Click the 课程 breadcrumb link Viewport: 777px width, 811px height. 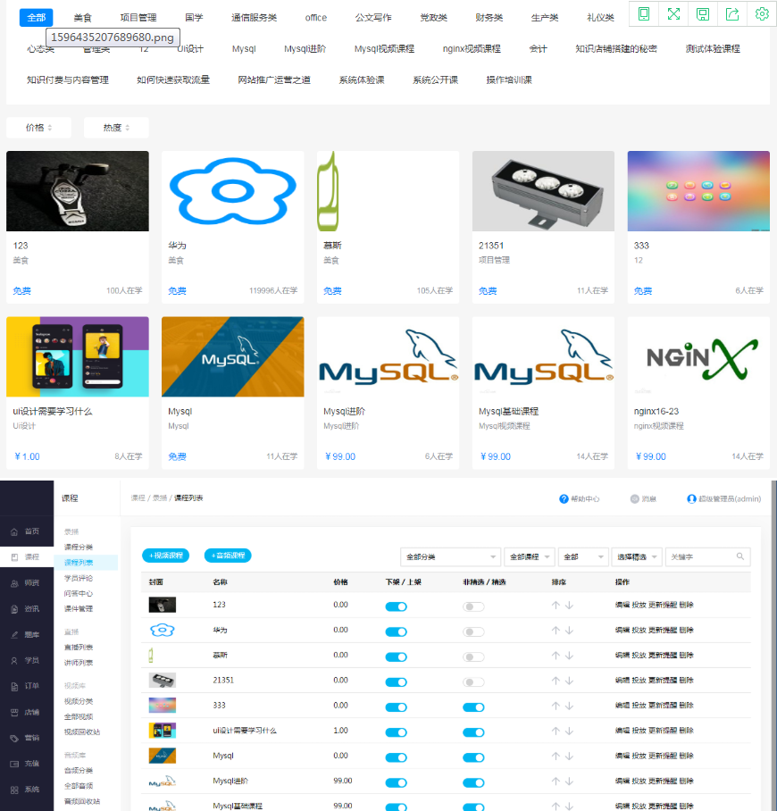point(138,498)
